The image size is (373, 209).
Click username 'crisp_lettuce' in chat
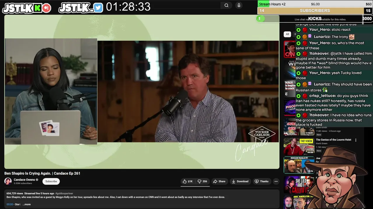(322, 96)
